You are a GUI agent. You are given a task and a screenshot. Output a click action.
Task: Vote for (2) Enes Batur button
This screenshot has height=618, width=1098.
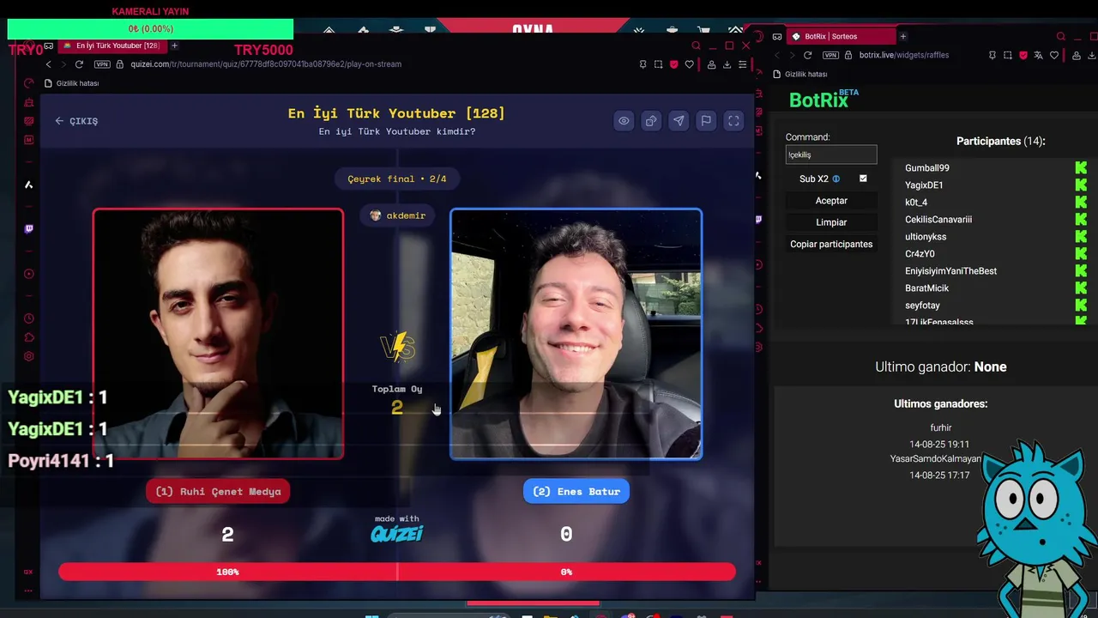pos(576,492)
